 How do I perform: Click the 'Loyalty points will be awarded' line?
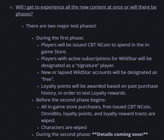coord(99,86)
